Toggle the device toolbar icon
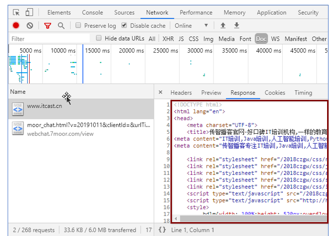 pyautogui.click(x=29, y=12)
